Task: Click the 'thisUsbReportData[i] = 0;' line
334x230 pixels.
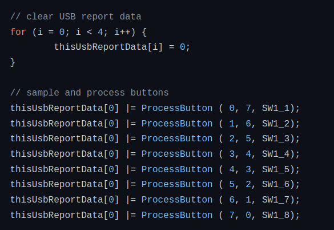Action: (x=122, y=47)
